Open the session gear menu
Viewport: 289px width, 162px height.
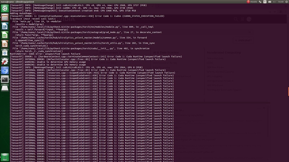point(286,2)
